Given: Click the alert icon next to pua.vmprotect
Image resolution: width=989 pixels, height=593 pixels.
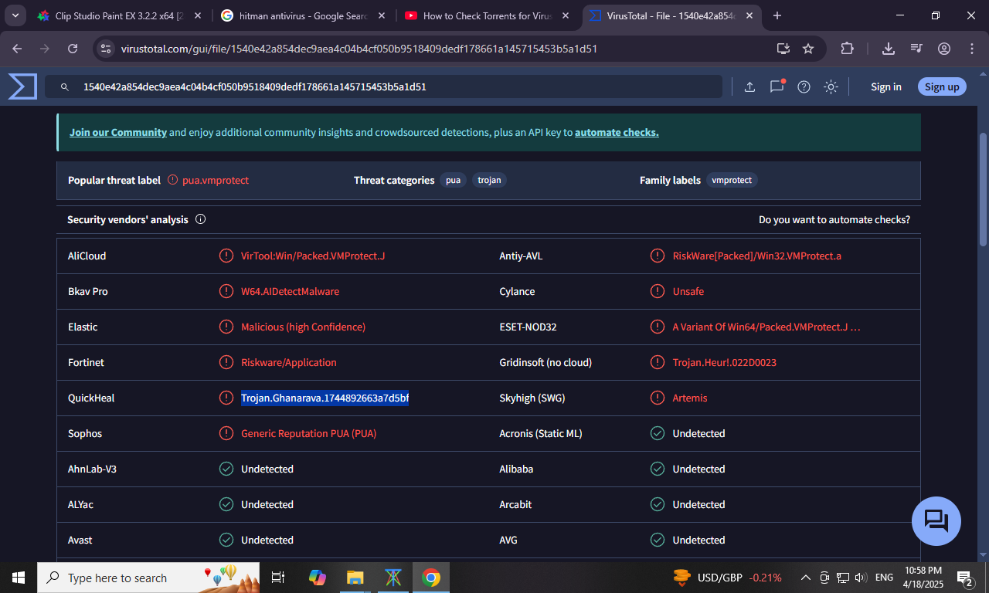Looking at the screenshot, I should tap(172, 180).
